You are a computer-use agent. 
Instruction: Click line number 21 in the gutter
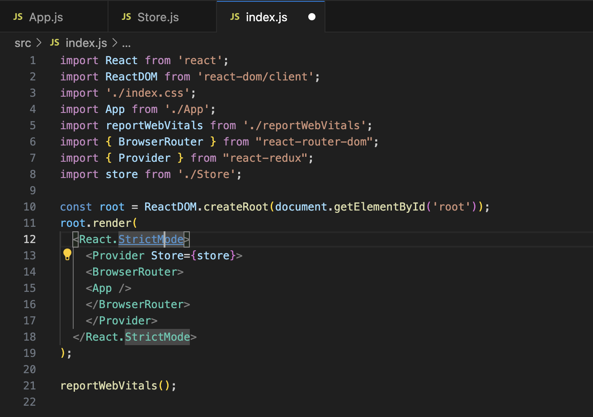(x=29, y=385)
